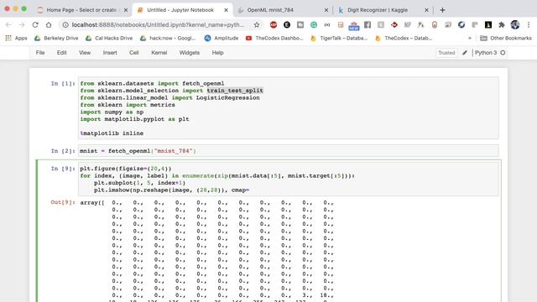537x302 pixels.
Task: Close the Home Page tab
Action: click(126, 10)
